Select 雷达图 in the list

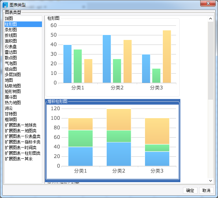pyautogui.click(x=23, y=52)
